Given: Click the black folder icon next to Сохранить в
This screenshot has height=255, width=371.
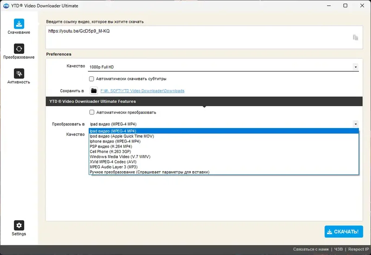Looking at the screenshot, I should click(94, 91).
